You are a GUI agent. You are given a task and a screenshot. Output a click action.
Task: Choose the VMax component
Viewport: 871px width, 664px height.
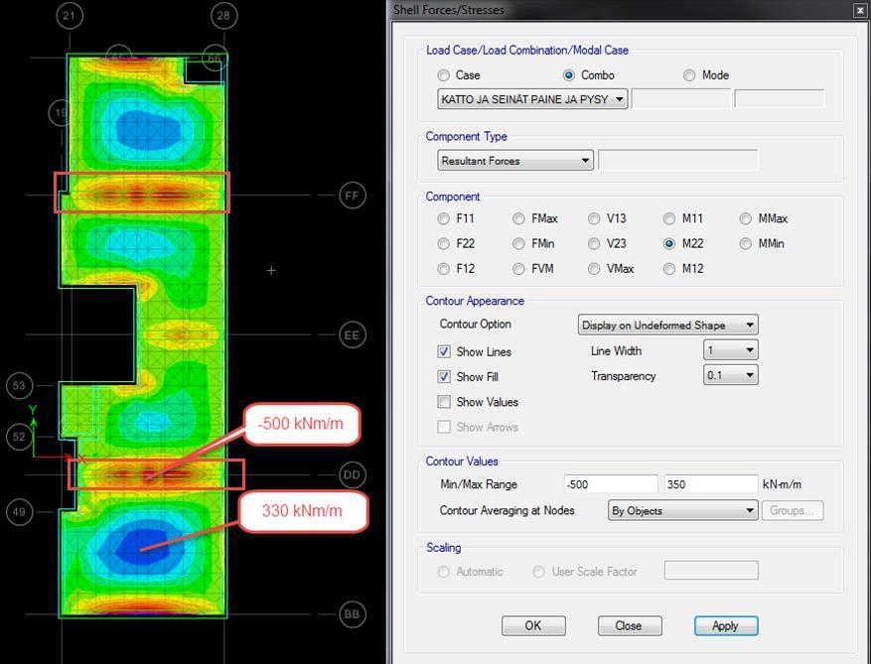pyautogui.click(x=594, y=269)
